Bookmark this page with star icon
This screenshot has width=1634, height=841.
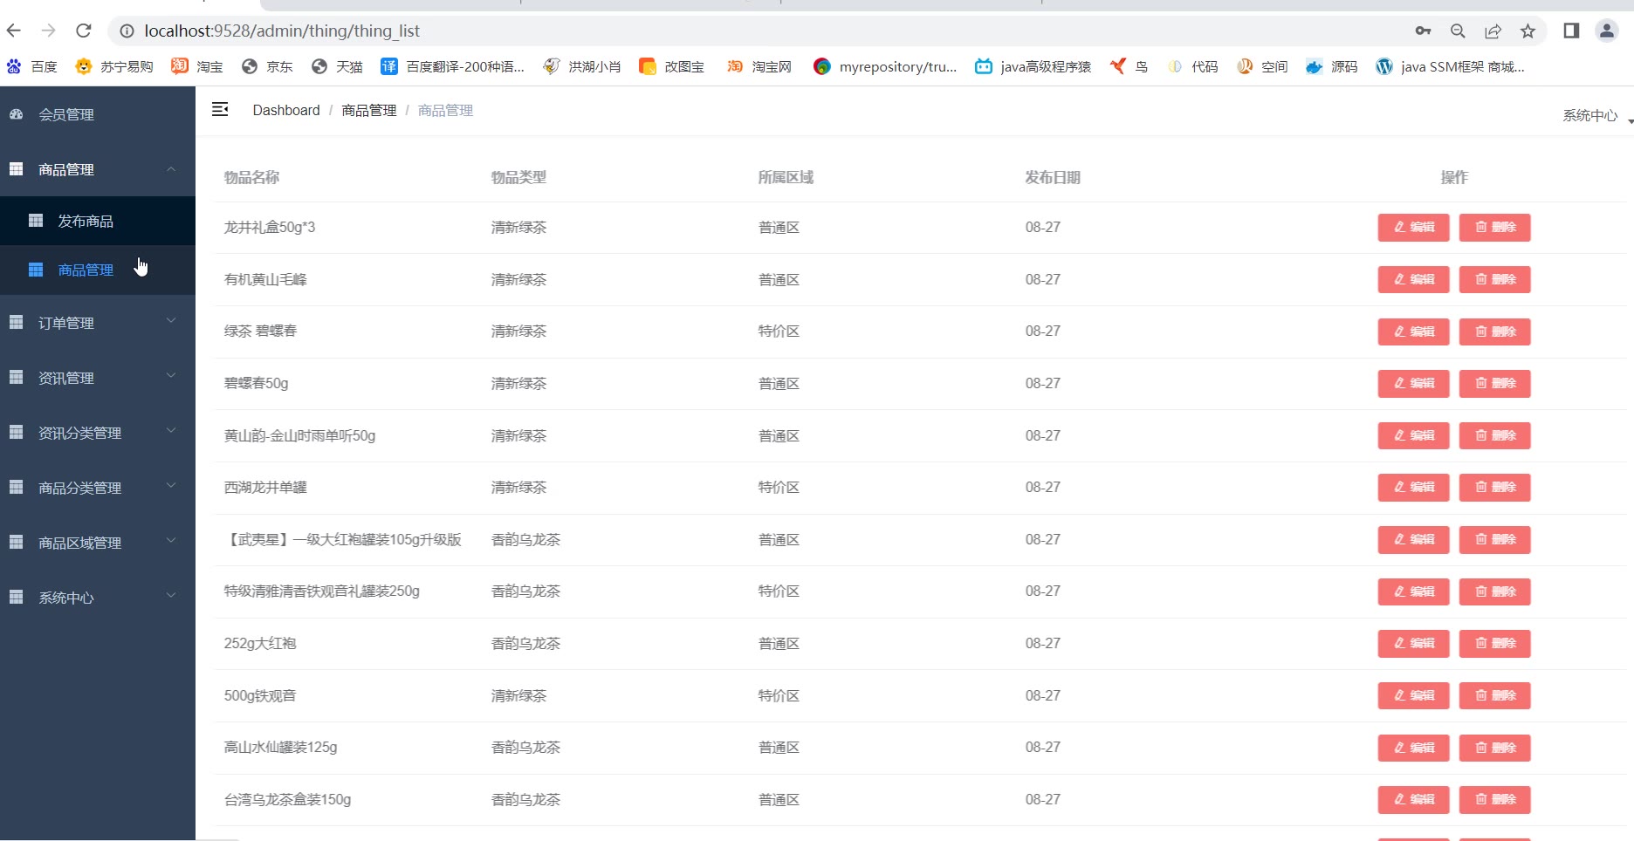pos(1528,31)
